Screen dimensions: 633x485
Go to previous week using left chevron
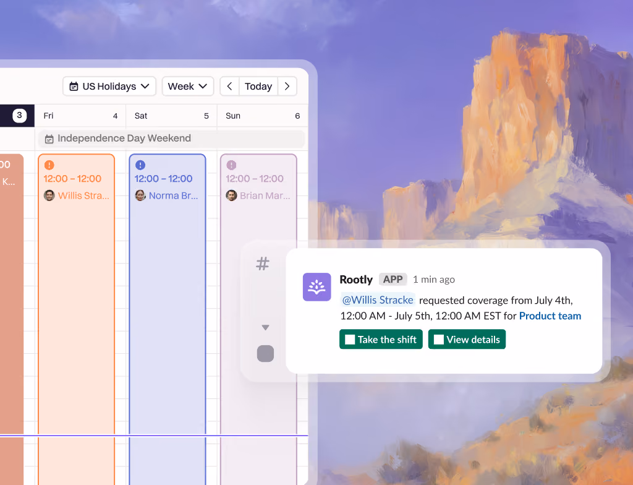pyautogui.click(x=230, y=87)
